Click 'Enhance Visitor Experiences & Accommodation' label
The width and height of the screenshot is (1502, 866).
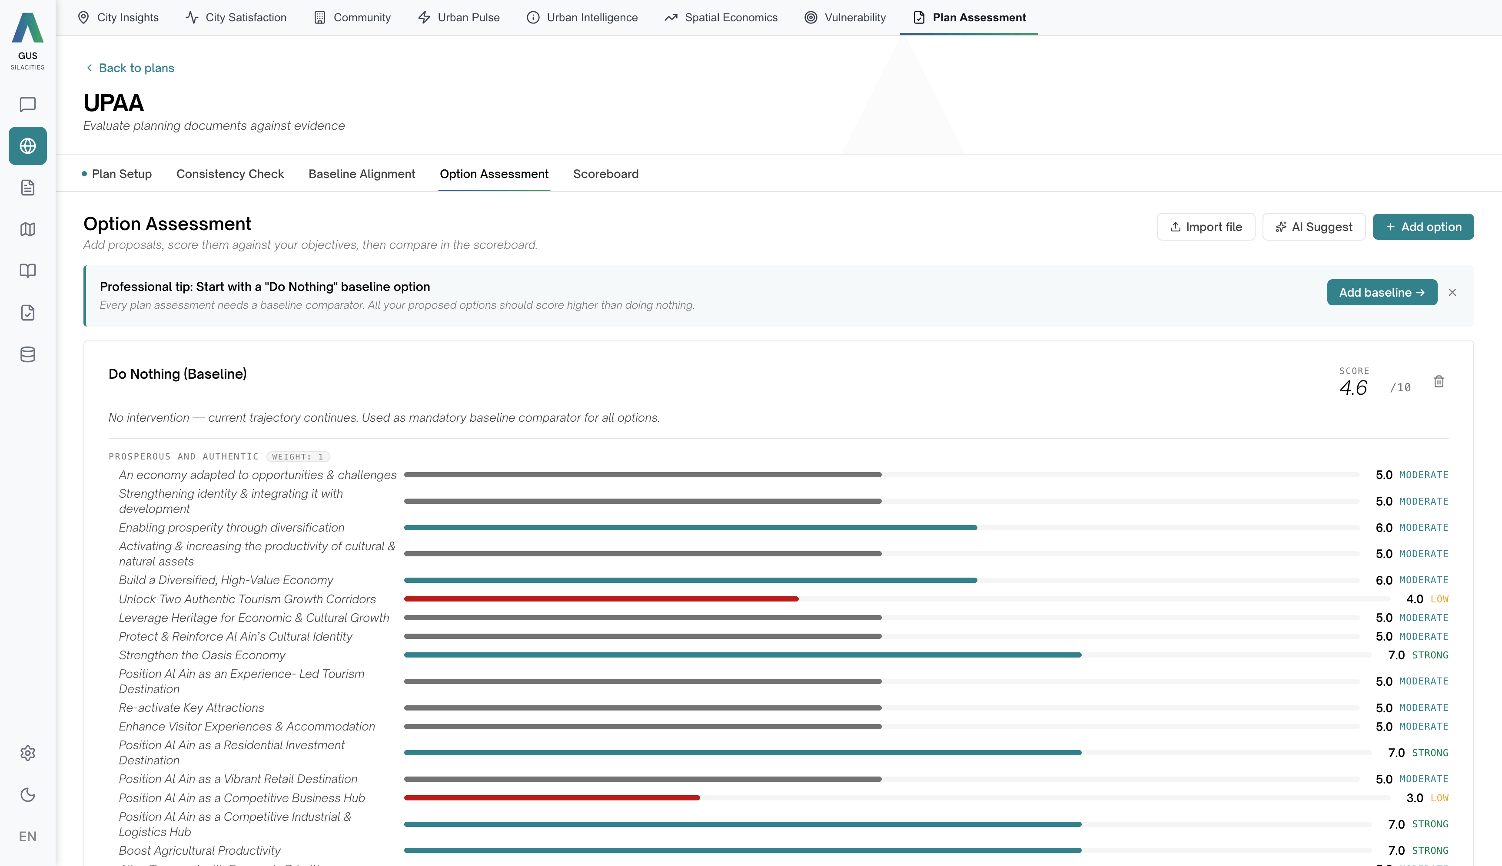pos(247,726)
